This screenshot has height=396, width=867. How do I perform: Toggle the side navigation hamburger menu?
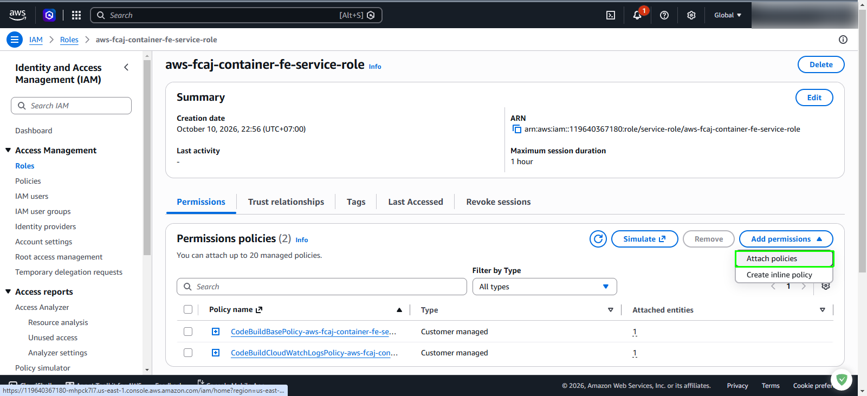15,40
